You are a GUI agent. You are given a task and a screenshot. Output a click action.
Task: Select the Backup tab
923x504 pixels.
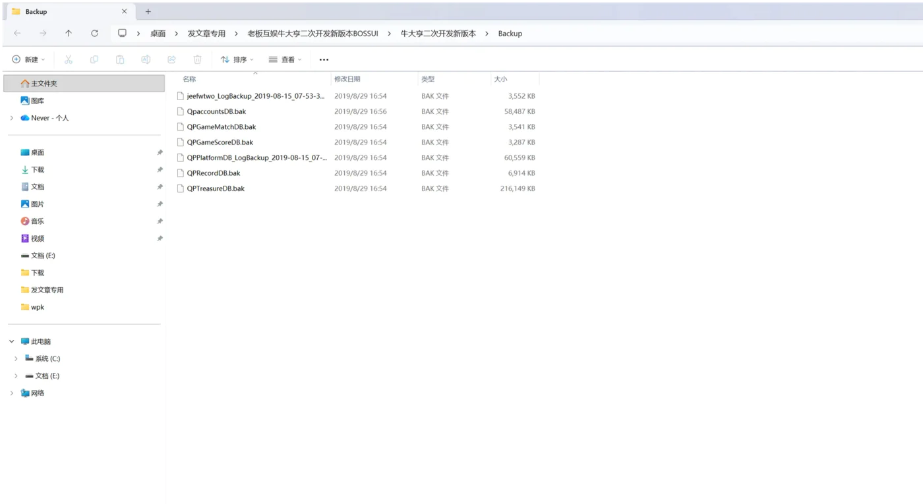69,12
